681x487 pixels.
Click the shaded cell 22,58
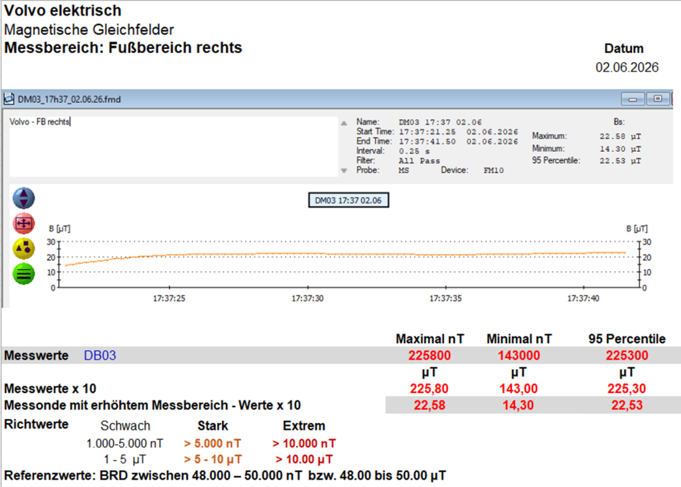pos(430,405)
